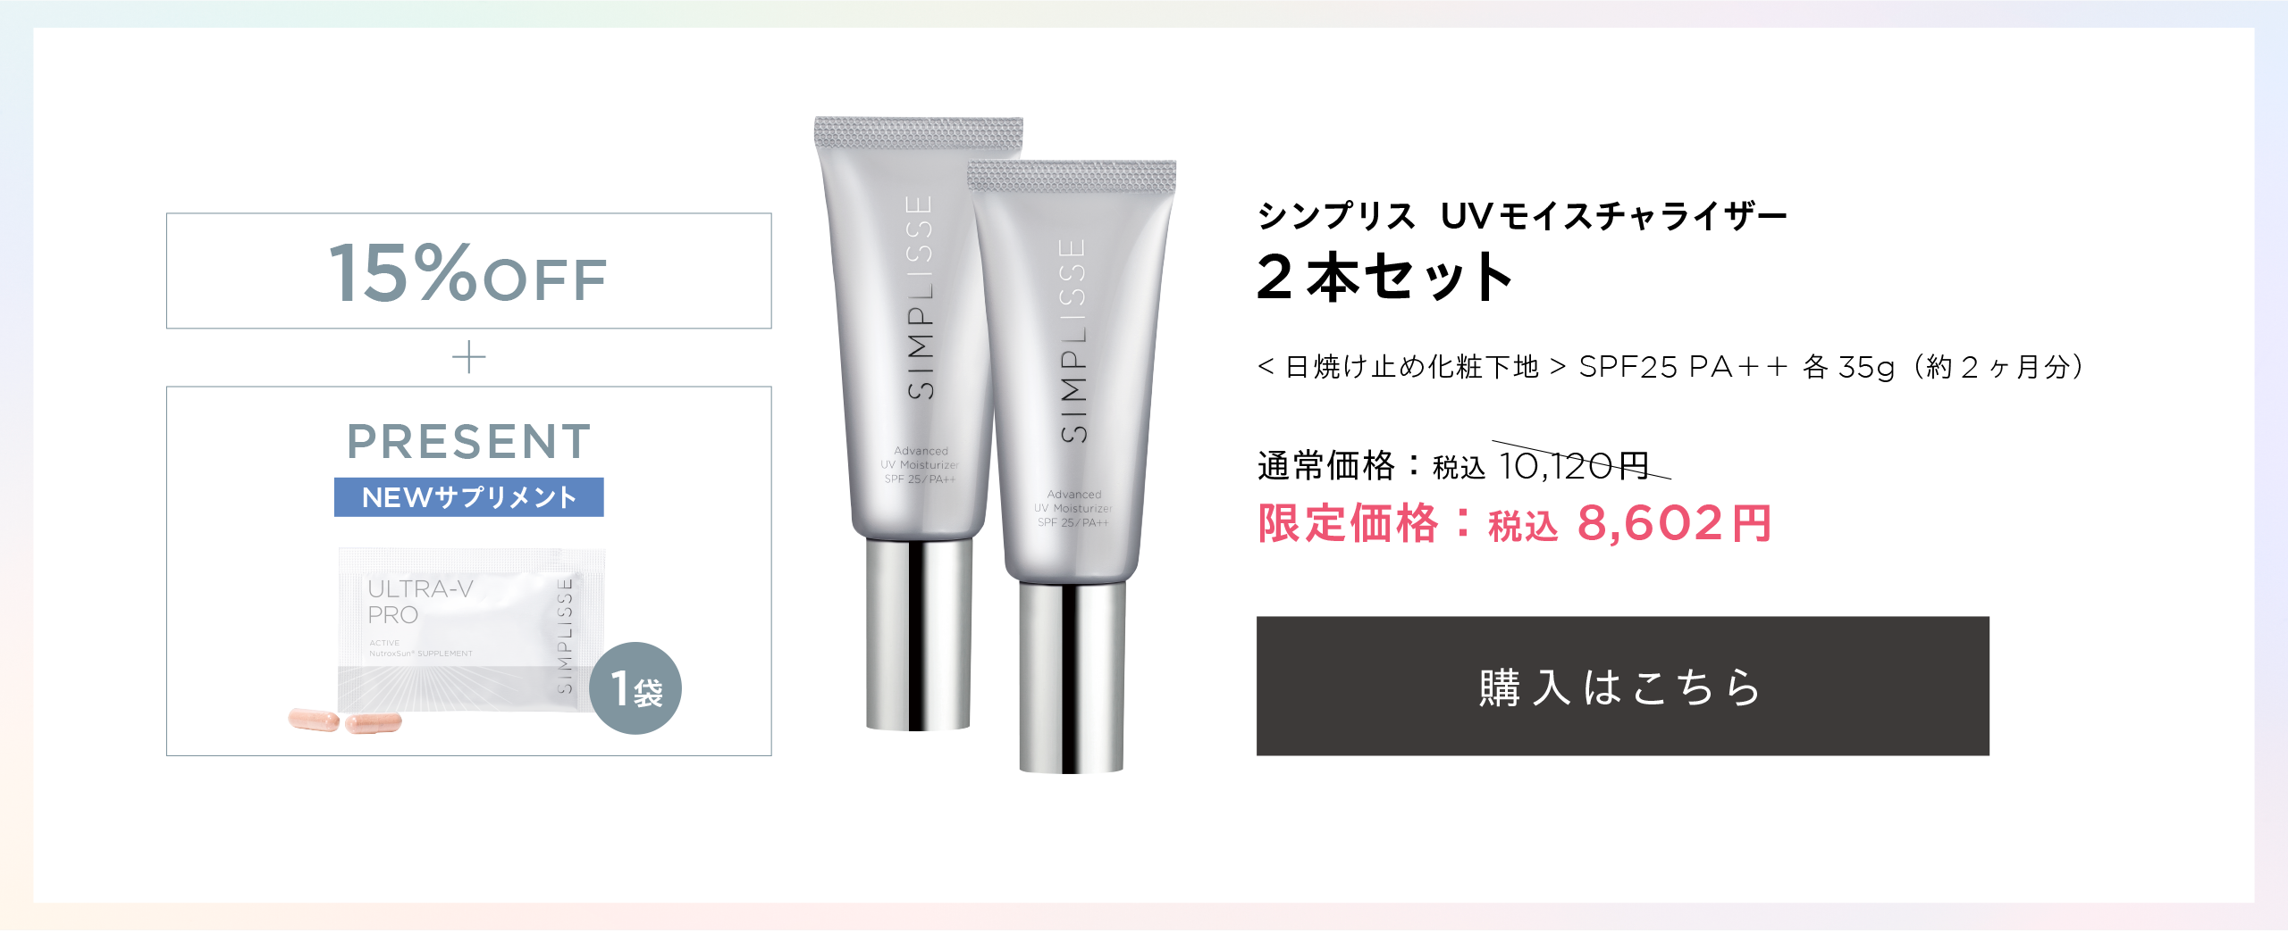This screenshot has width=2288, height=933.
Task: Click the 1袋 round badge
Action: tap(635, 688)
